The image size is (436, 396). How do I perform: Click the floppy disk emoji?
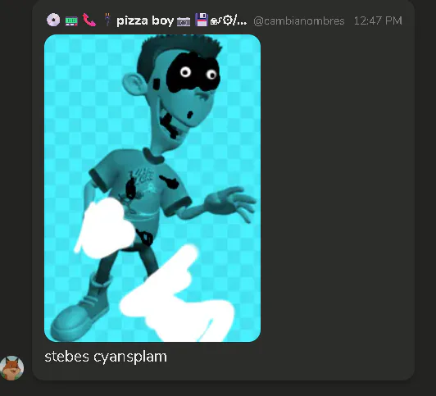coord(202,20)
